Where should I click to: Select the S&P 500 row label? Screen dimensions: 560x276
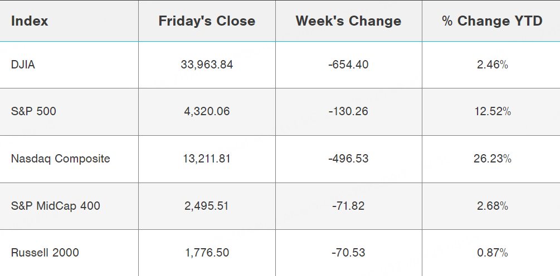(x=33, y=111)
